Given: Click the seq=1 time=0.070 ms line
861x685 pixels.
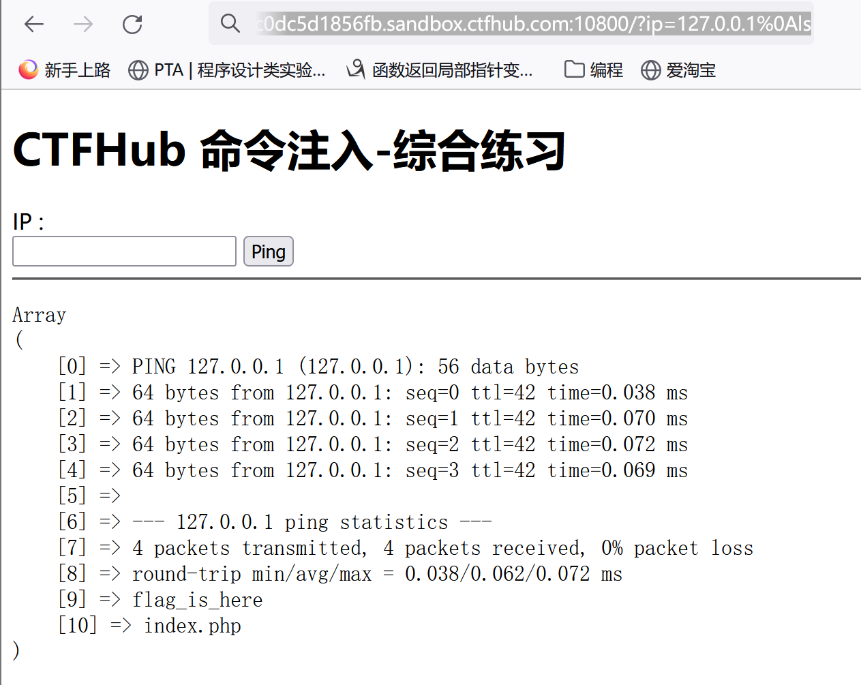Looking at the screenshot, I should pyautogui.click(x=410, y=418).
